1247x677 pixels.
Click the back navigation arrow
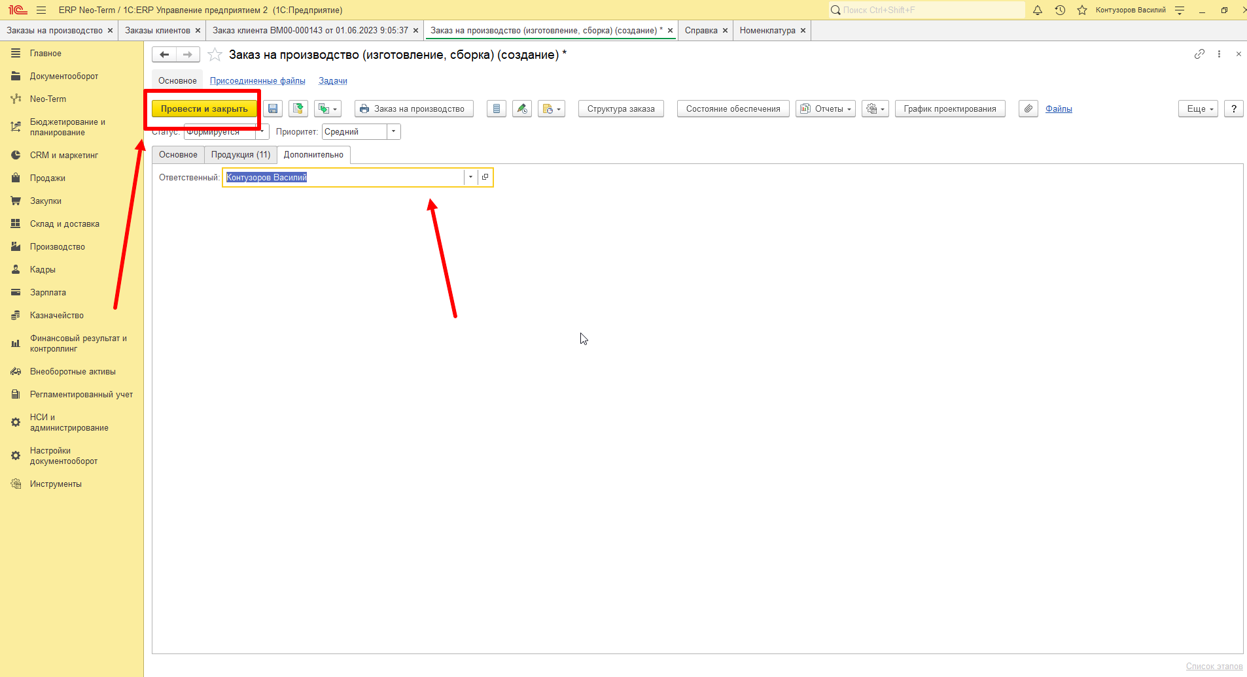click(x=164, y=55)
